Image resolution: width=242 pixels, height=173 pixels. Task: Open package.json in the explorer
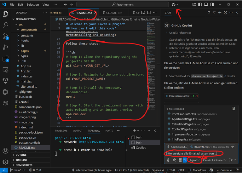[27, 137]
